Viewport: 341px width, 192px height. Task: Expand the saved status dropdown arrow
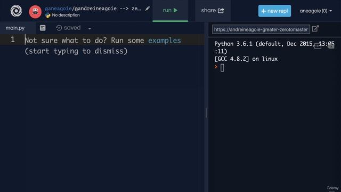[x=90, y=28]
